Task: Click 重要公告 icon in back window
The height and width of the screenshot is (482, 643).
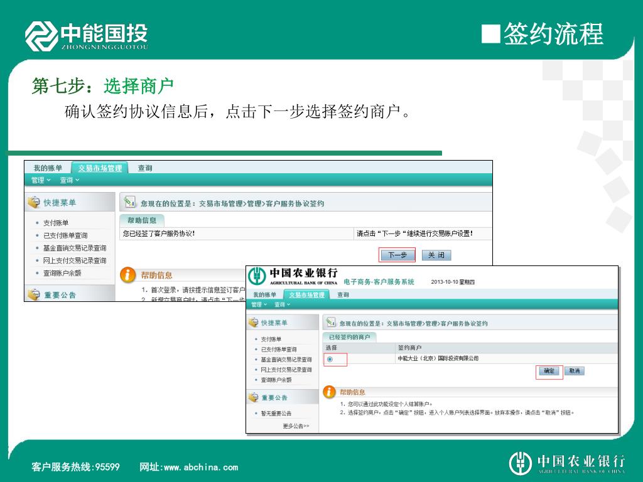Action: [x=34, y=294]
